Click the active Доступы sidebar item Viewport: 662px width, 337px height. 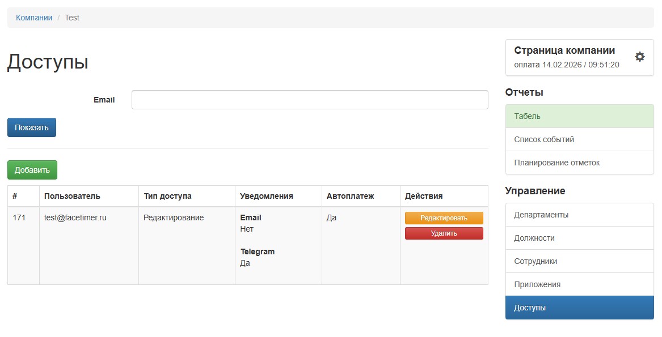(x=579, y=308)
